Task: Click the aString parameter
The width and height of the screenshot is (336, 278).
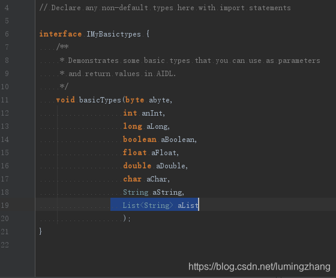Action: tap(167, 192)
